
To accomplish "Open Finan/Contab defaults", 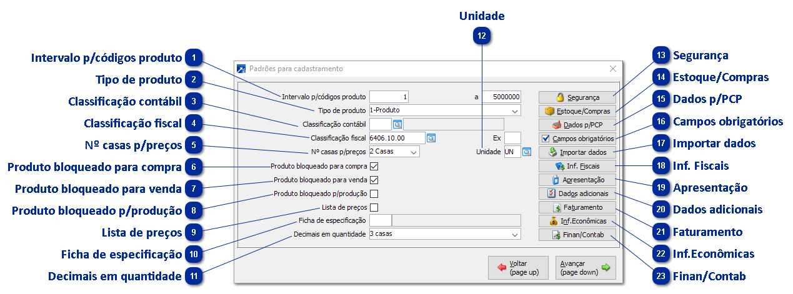I will [577, 235].
